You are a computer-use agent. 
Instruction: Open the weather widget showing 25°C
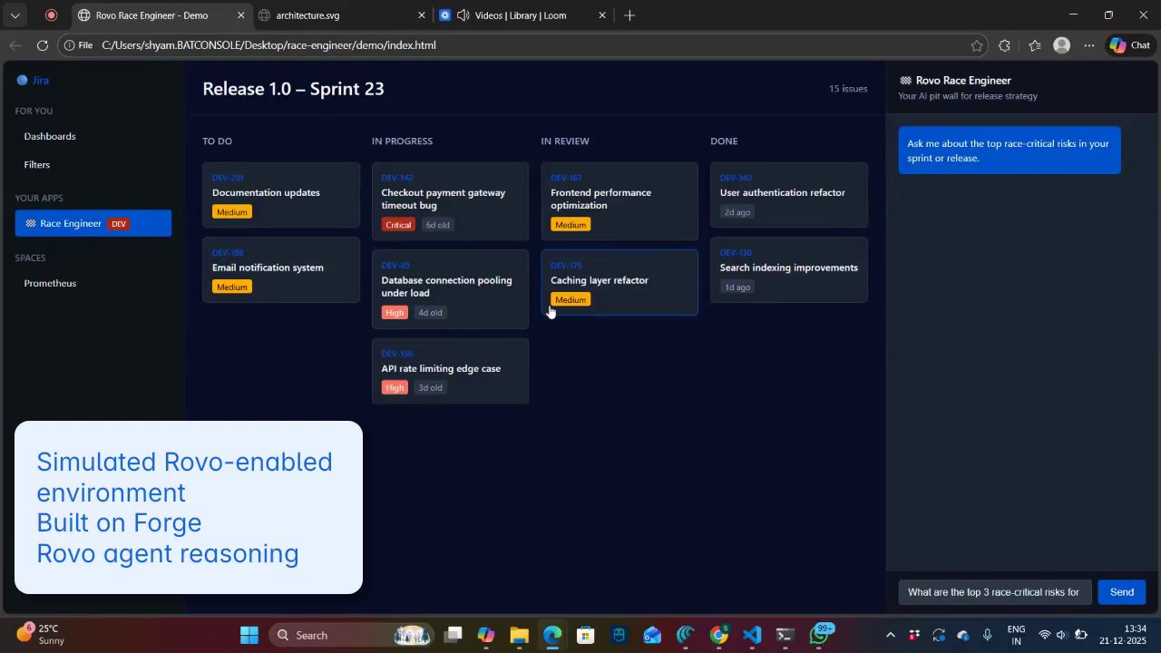(x=41, y=635)
